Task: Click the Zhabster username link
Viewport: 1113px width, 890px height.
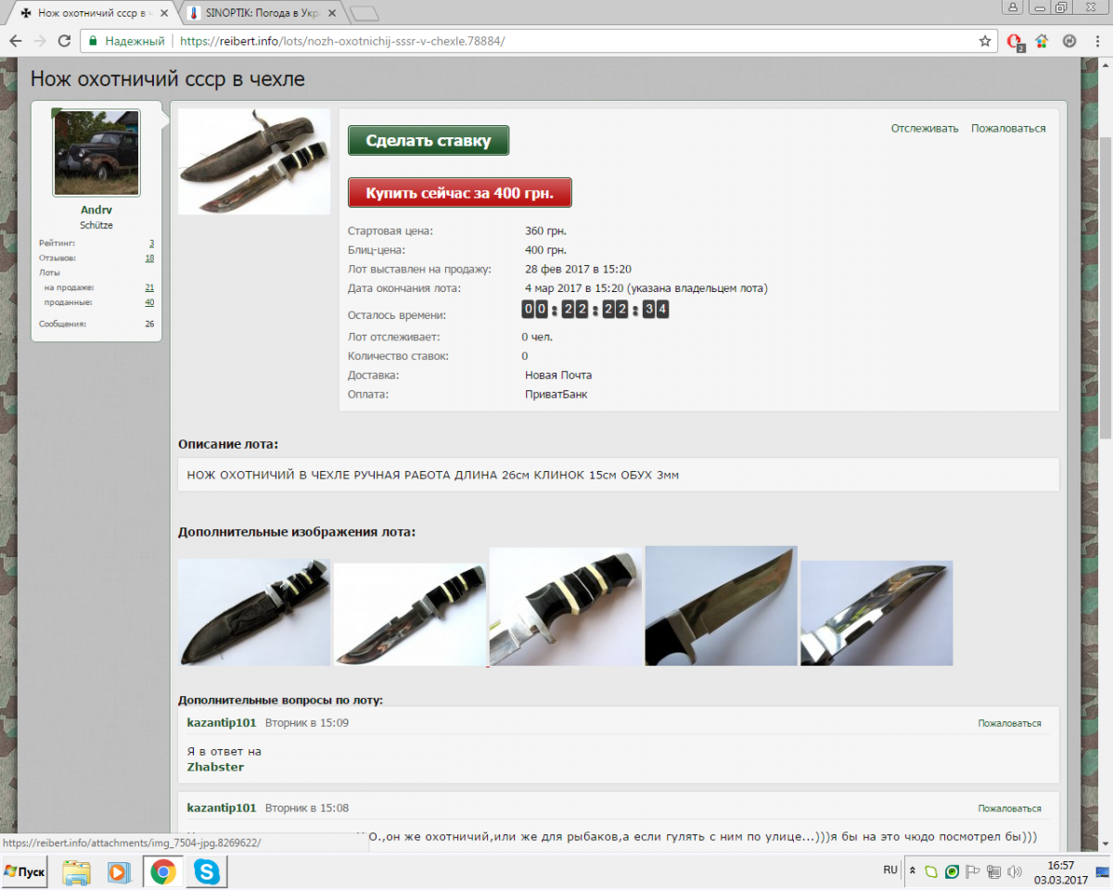Action: click(215, 767)
